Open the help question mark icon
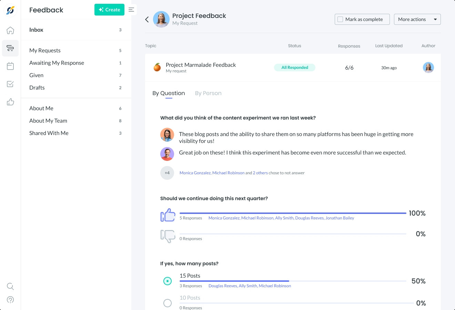Image resolution: width=455 pixels, height=310 pixels. [x=10, y=300]
